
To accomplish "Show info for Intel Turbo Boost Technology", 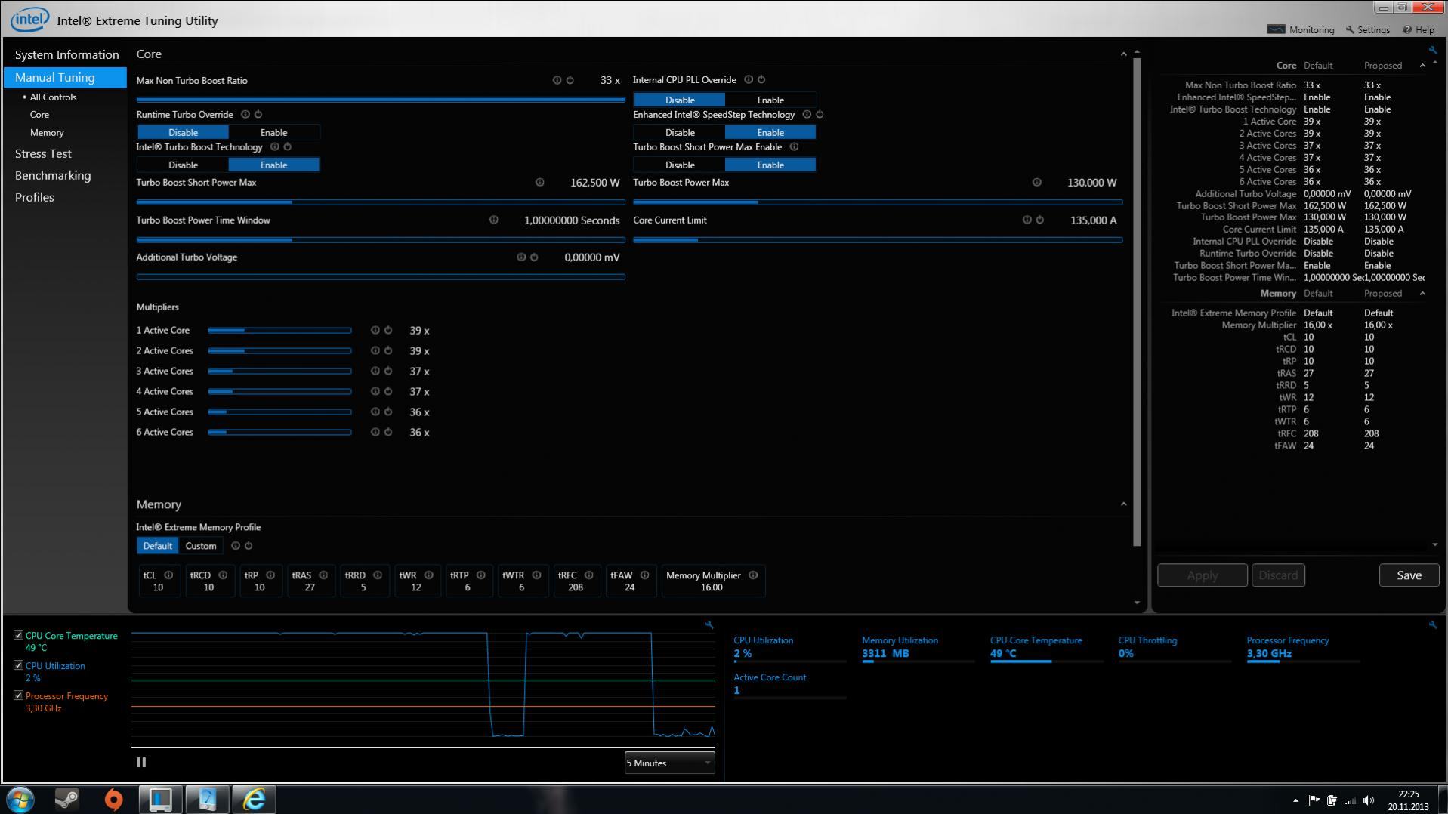I will [x=274, y=147].
